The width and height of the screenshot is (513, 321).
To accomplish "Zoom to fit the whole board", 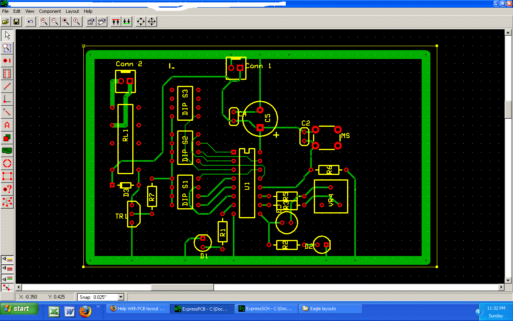I will click(66, 22).
